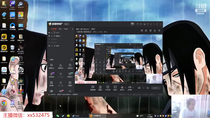Click the shirt-shaped skin icon in the title bar

pos(148,24)
